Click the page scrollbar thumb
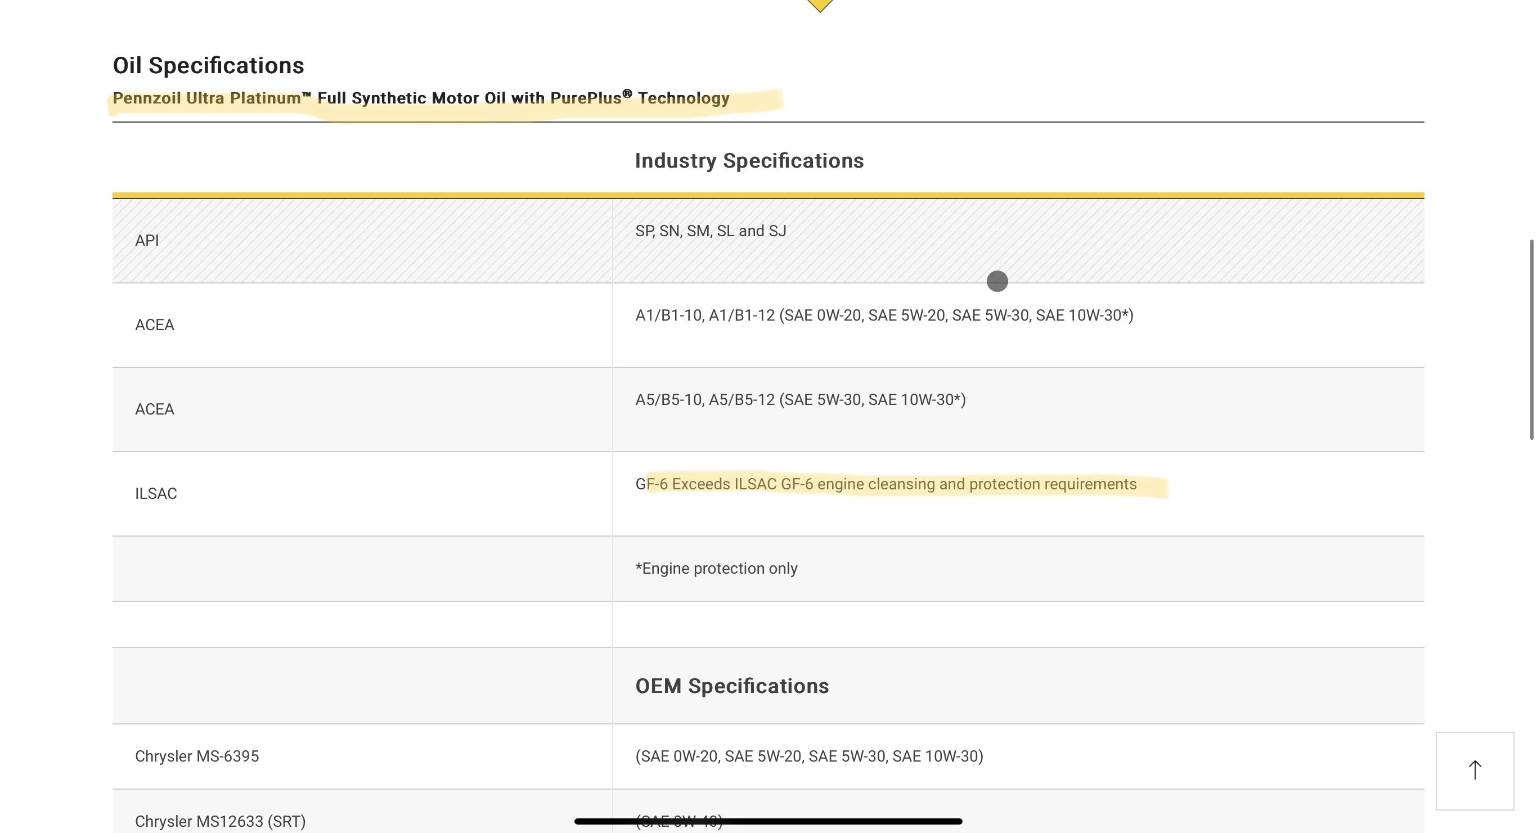 pyautogui.click(x=1531, y=340)
